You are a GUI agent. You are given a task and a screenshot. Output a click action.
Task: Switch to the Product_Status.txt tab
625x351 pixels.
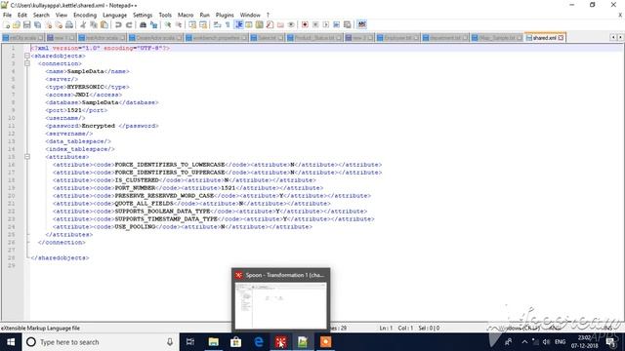click(x=314, y=38)
